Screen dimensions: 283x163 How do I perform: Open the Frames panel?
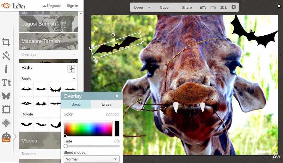tap(6, 110)
